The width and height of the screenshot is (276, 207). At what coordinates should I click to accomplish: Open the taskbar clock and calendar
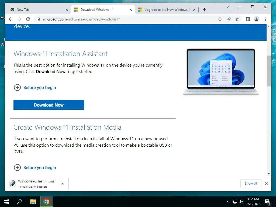tap(253, 202)
